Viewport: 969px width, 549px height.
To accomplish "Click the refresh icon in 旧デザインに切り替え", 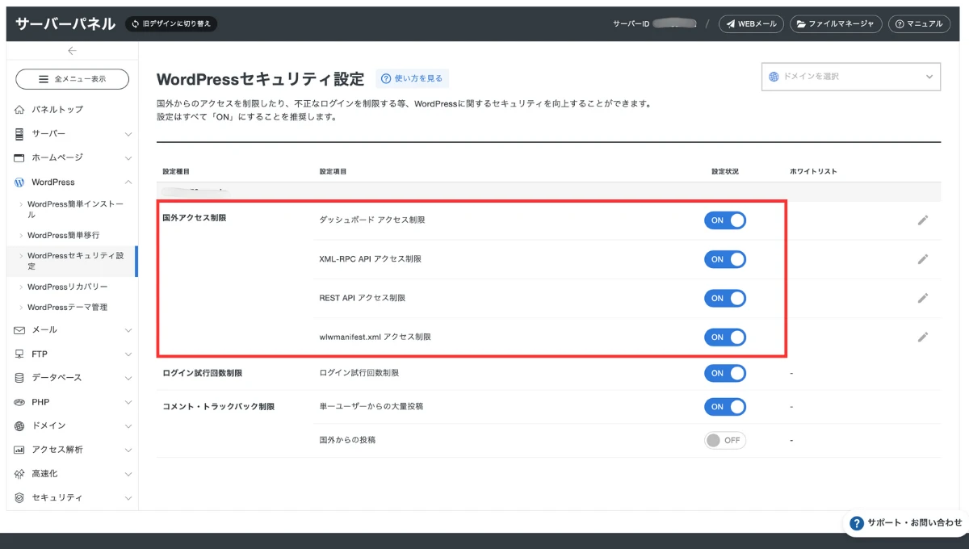I will [135, 24].
